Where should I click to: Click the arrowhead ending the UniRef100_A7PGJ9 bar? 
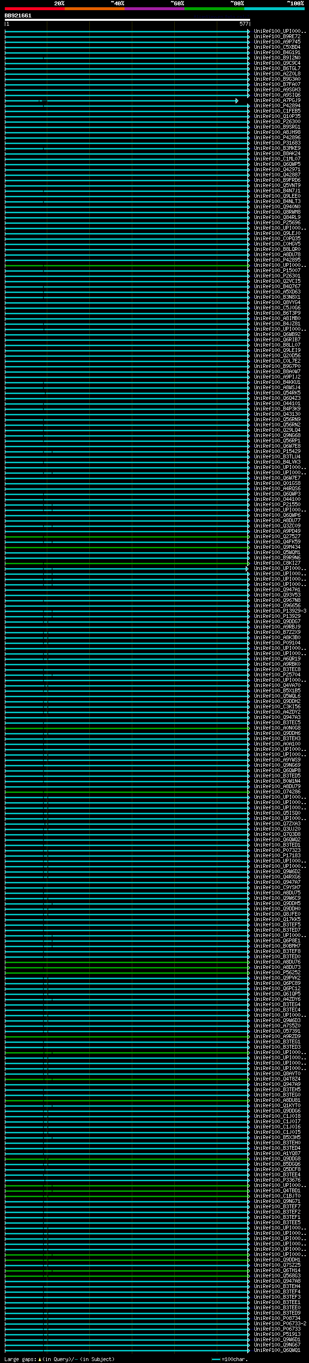coord(237,101)
